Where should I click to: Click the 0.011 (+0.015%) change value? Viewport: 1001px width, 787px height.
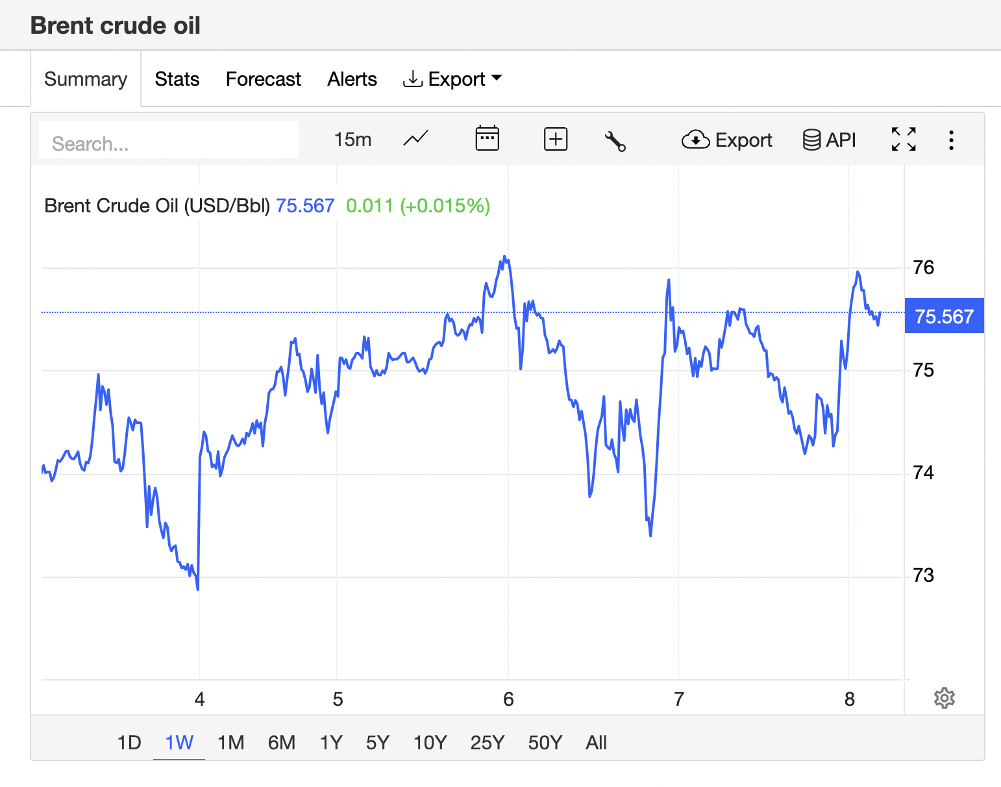point(418,206)
